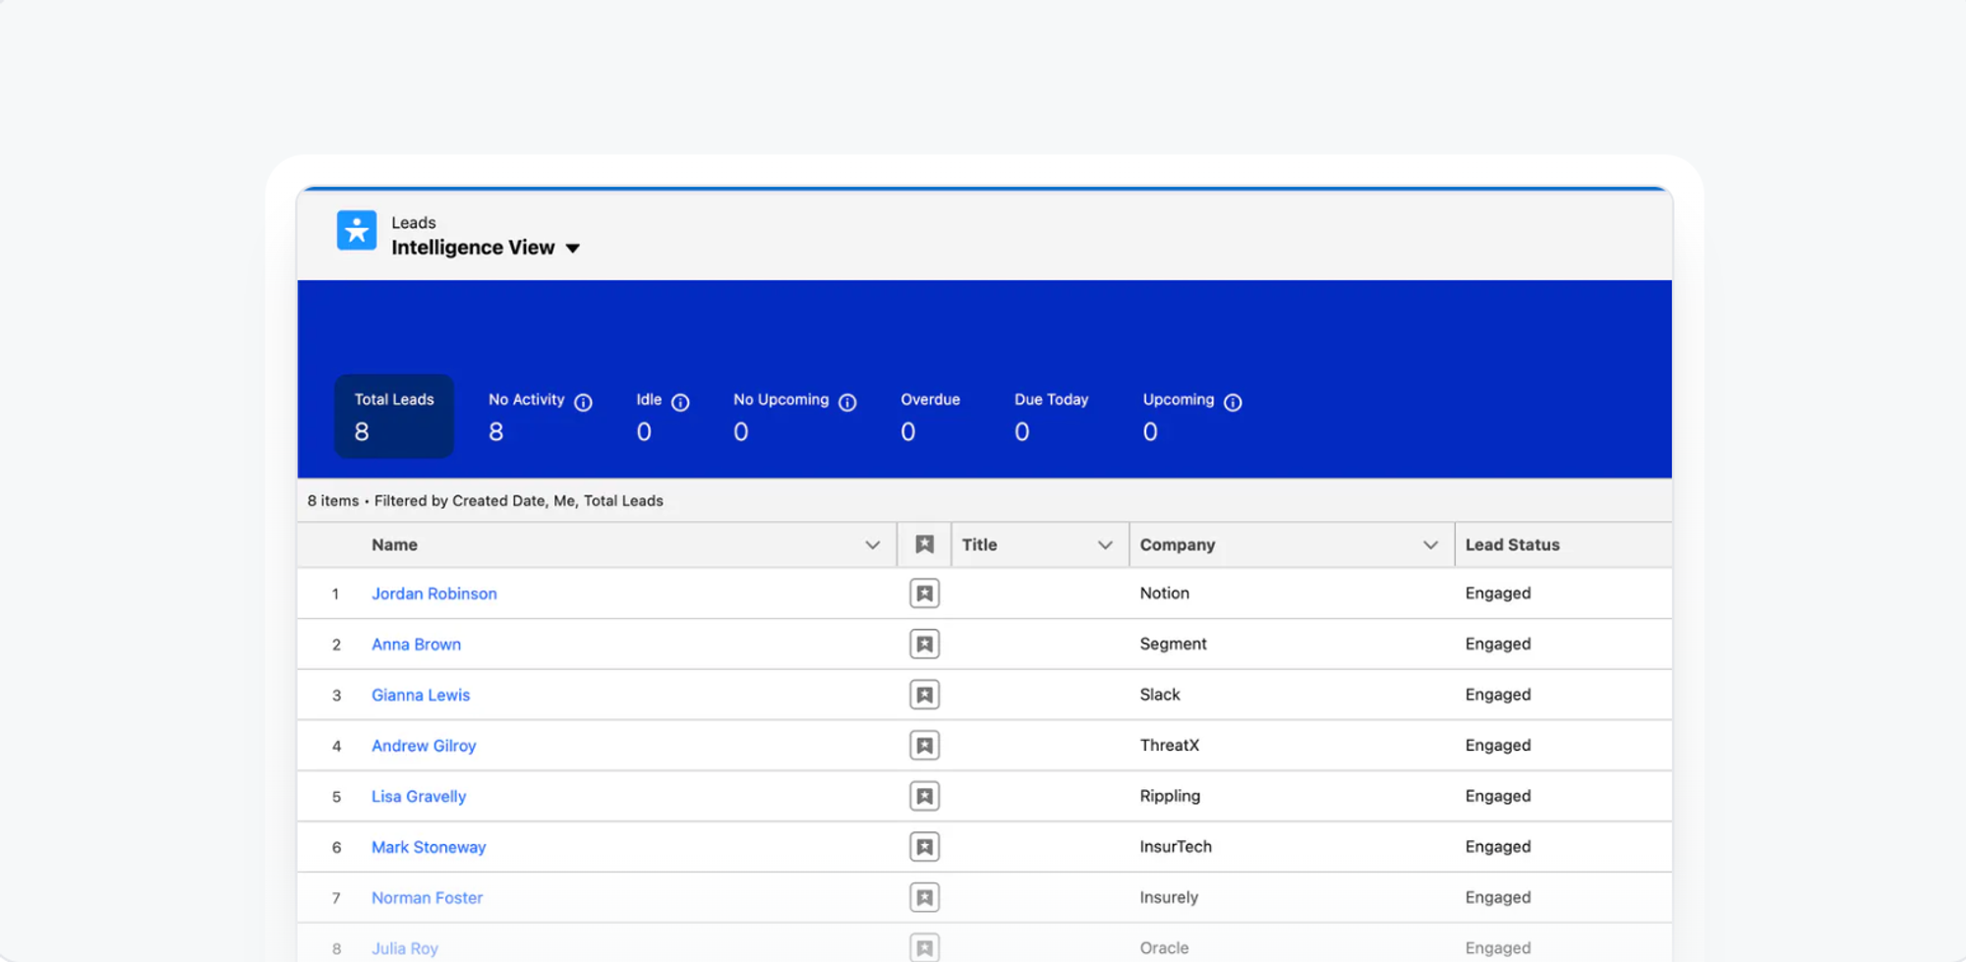Open the Company column menu chevron
The image size is (1966, 962).
[1430, 545]
